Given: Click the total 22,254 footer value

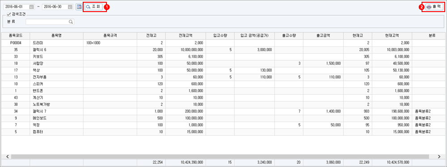Looking at the screenshot, I should point(151,163).
